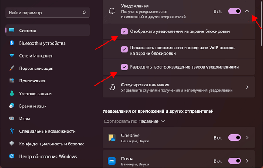263x168 pixels.
Task: Uncheck lock screen notifications checkbox
Action: pos(124,31)
